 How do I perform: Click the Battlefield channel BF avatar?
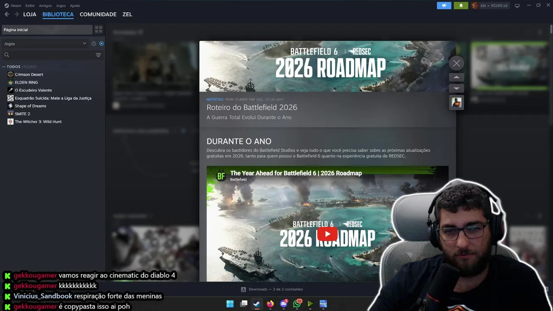pos(221,176)
